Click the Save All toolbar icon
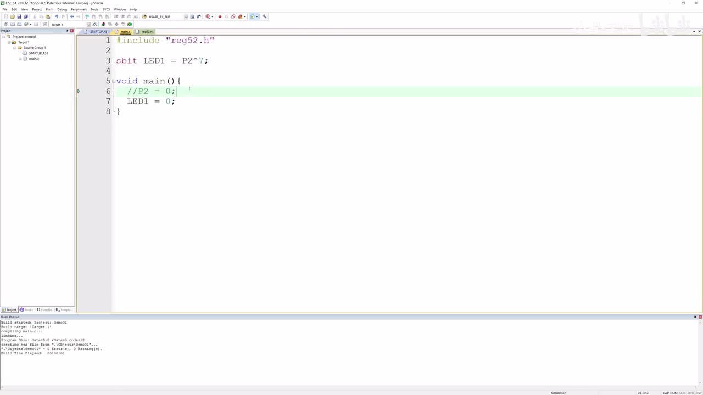Screen dimensions: 703x395 [25, 16]
